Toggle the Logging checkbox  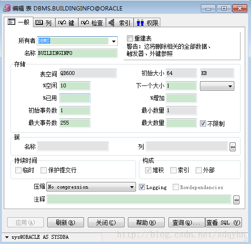[x=142, y=187]
